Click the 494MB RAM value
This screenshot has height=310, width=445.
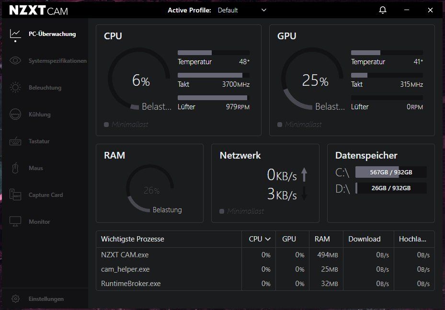tap(328, 255)
